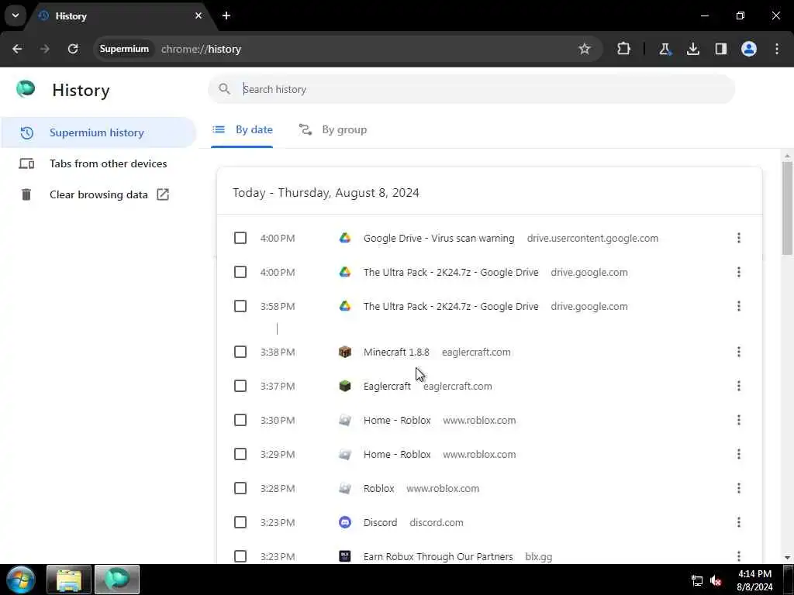Toggle the side panel icon
Image resolution: width=794 pixels, height=595 pixels.
tap(721, 49)
